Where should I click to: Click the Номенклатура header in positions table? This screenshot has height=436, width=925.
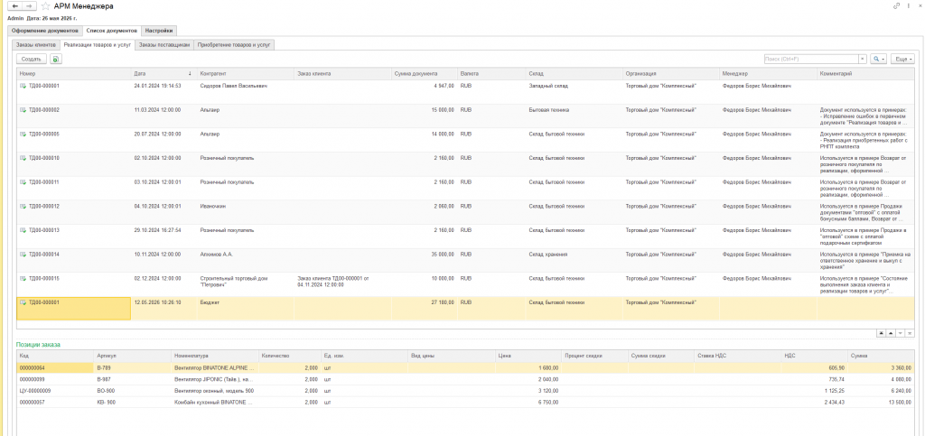(215, 356)
